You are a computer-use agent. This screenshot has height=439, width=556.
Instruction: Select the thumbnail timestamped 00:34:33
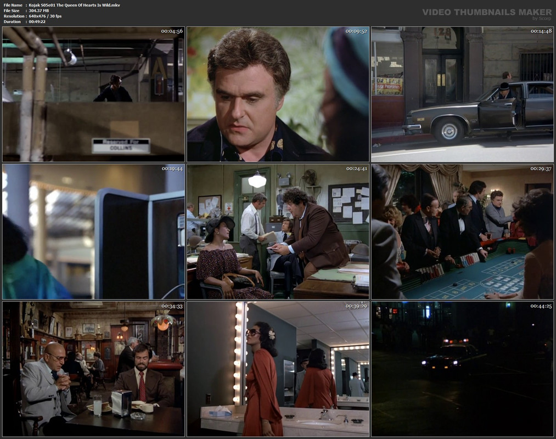[x=94, y=369]
